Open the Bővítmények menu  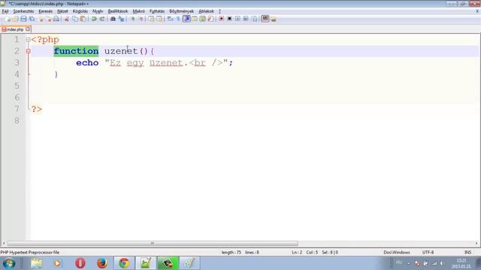182,11
